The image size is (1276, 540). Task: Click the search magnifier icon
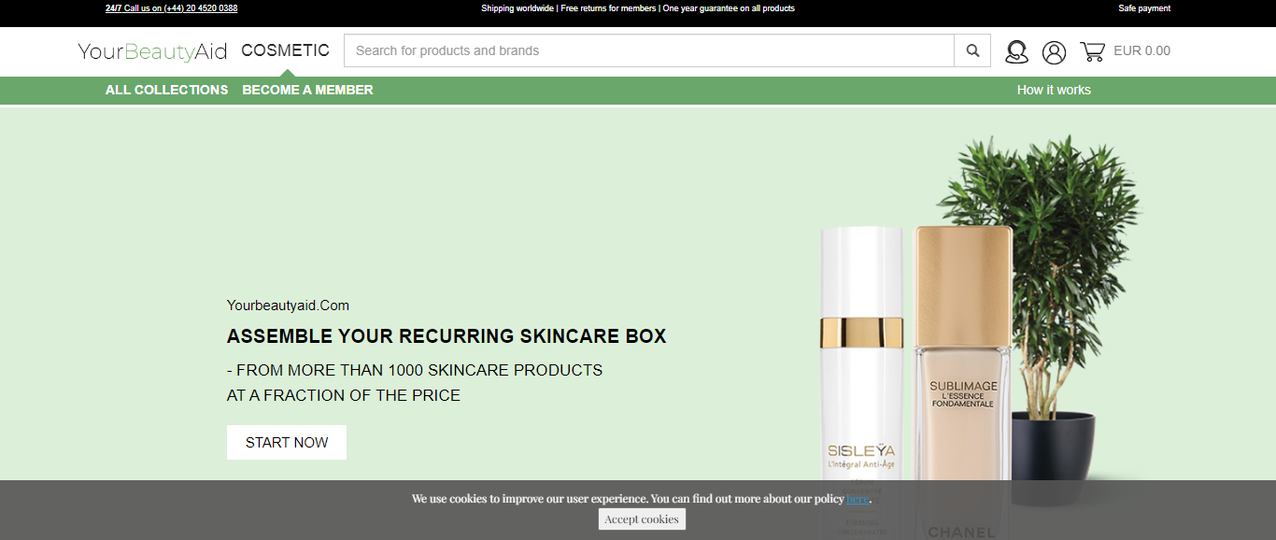tap(972, 51)
